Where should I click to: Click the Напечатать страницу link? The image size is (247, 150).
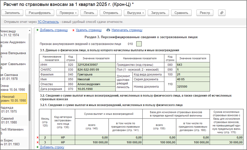[127, 30]
